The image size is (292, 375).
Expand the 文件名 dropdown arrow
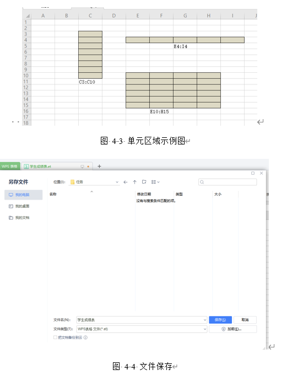coord(205,320)
